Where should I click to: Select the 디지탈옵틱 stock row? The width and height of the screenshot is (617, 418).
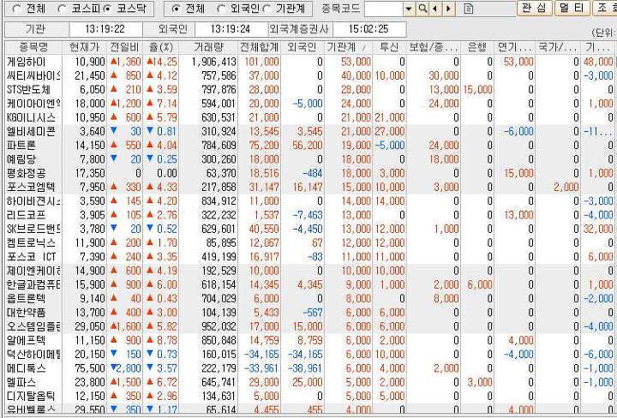click(x=311, y=396)
